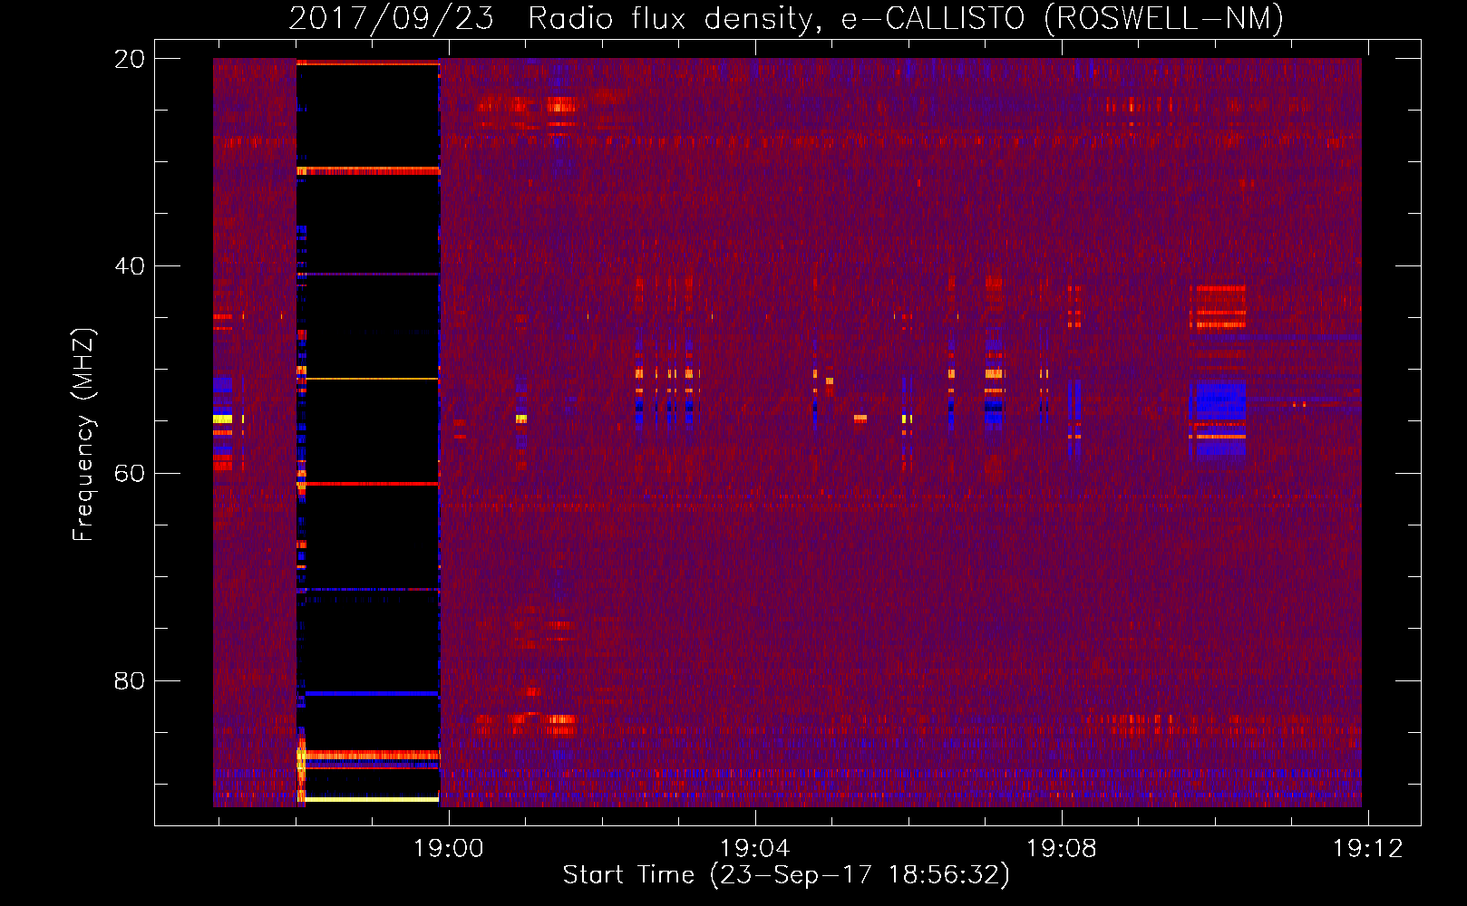Click the 'Frequency (MHZ)' axis label

pos(83,435)
